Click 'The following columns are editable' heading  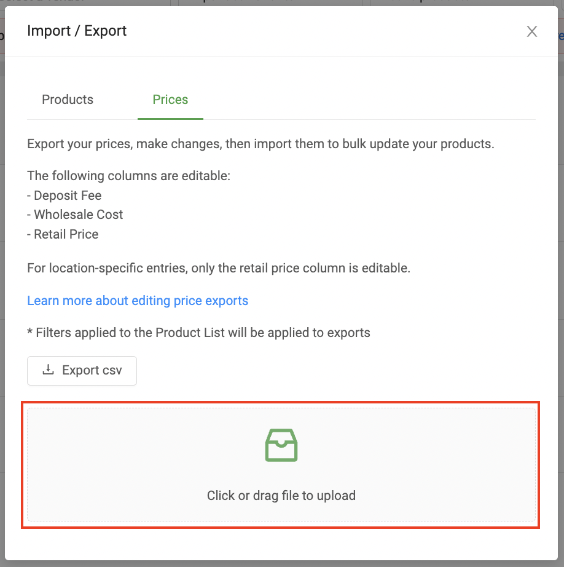(x=128, y=176)
